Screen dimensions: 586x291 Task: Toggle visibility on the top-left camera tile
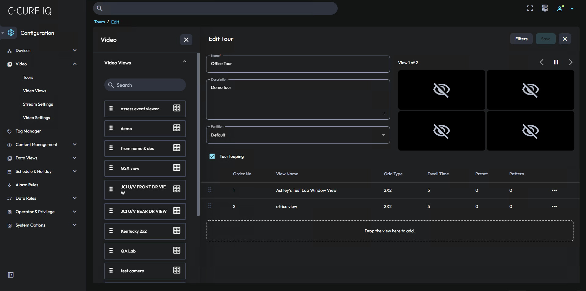(441, 90)
